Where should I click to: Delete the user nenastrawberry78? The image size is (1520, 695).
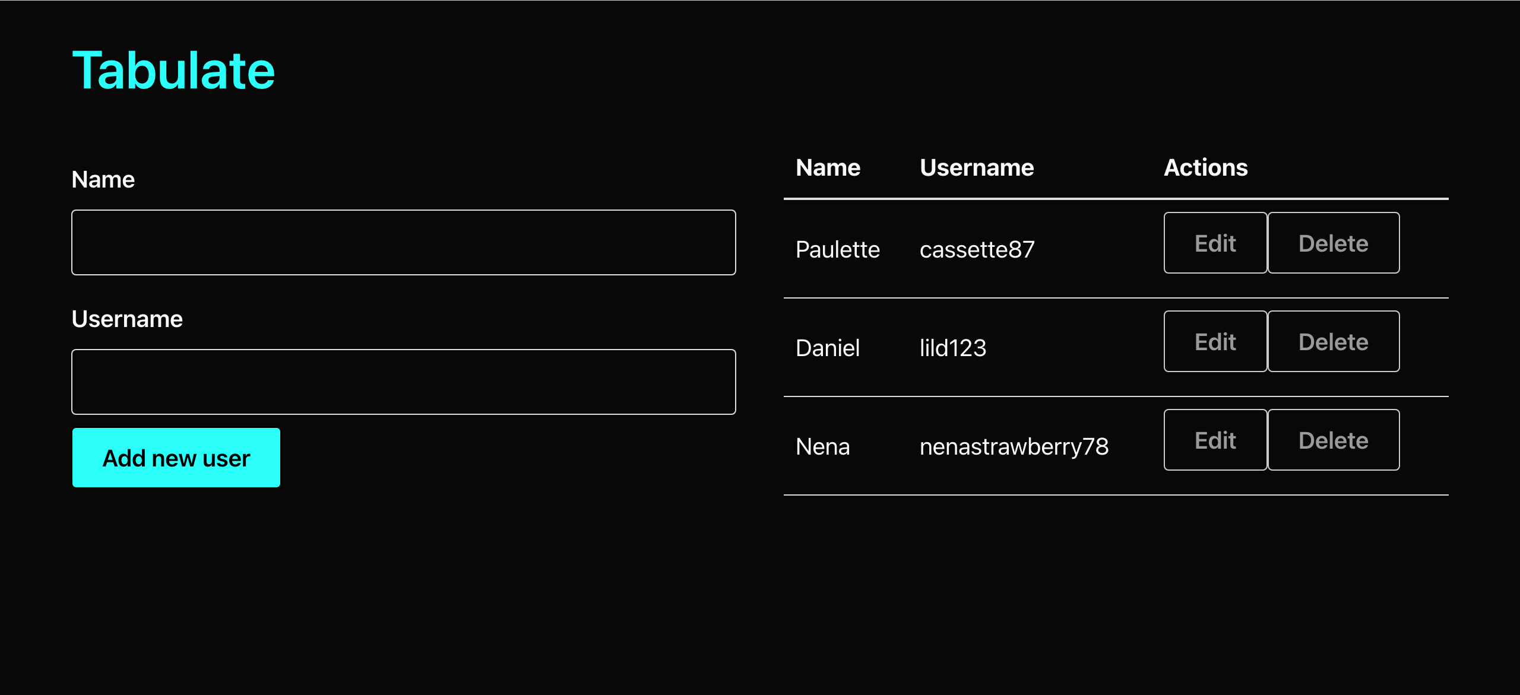[x=1334, y=440]
